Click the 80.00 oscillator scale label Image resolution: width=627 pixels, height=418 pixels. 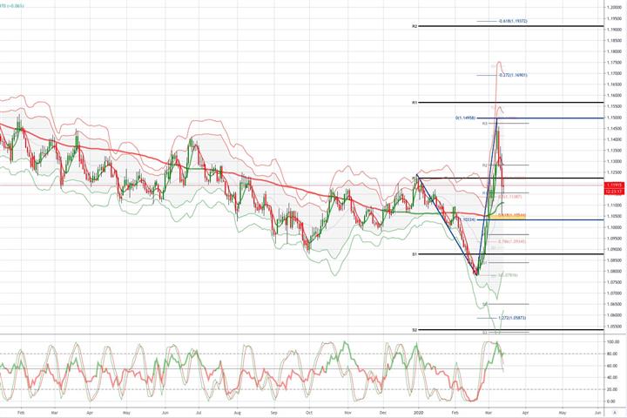[x=612, y=354]
